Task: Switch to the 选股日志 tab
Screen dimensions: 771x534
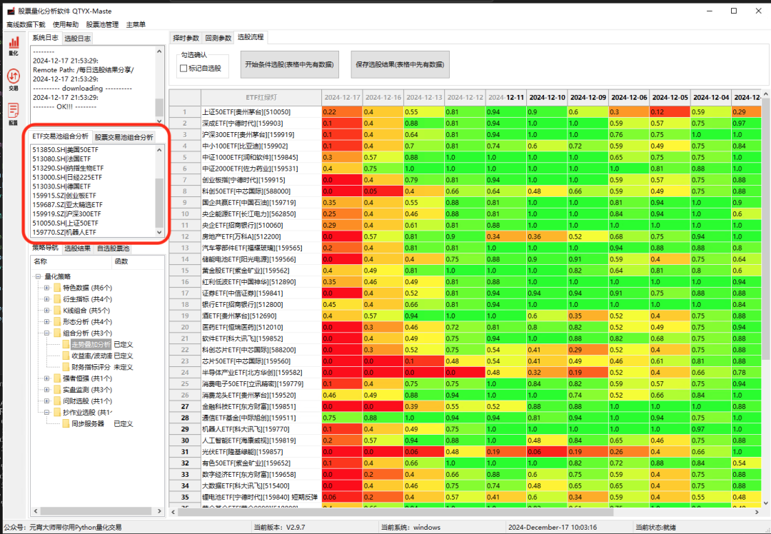Action: pyautogui.click(x=78, y=39)
